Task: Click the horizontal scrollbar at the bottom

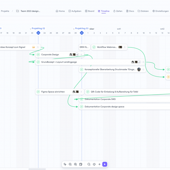Action: 37,169
